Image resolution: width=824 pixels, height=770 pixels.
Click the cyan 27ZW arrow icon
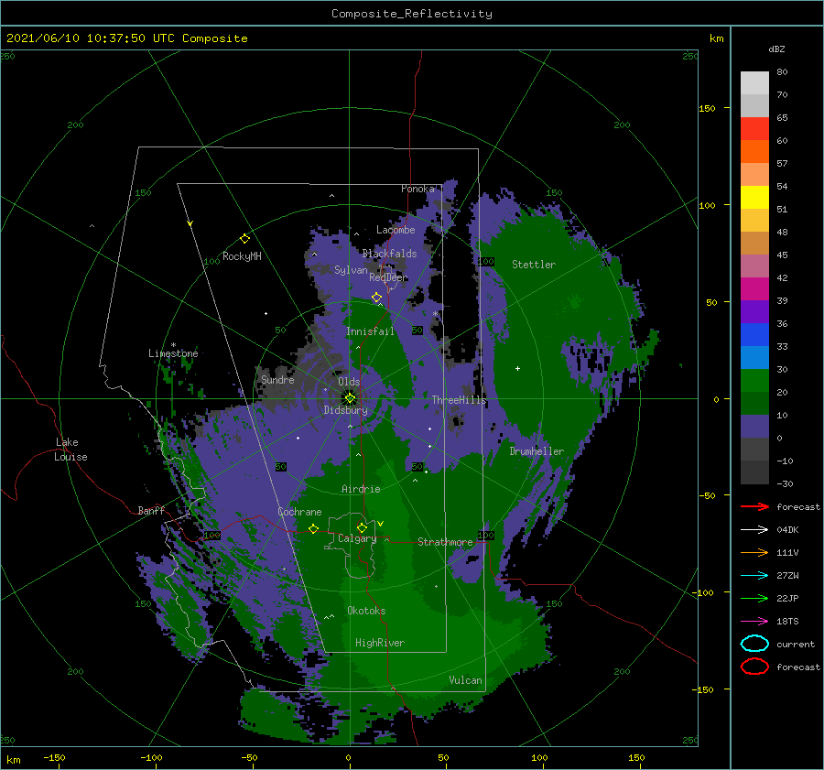(x=754, y=576)
